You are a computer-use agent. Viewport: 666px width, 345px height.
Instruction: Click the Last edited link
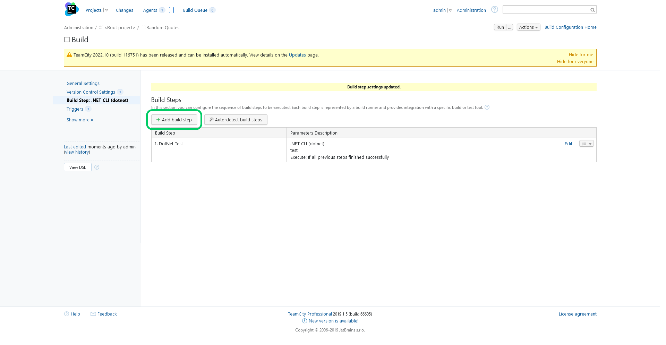(x=75, y=147)
